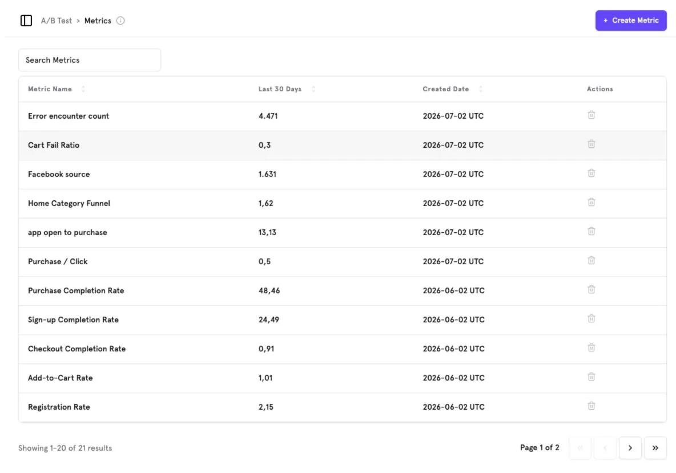676x473 pixels.
Task: Select the 4.471 value cell
Action: (x=268, y=116)
